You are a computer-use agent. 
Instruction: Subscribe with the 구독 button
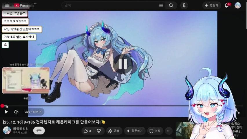tap(39, 131)
